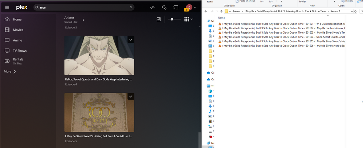Clear the search field text

(131, 7)
